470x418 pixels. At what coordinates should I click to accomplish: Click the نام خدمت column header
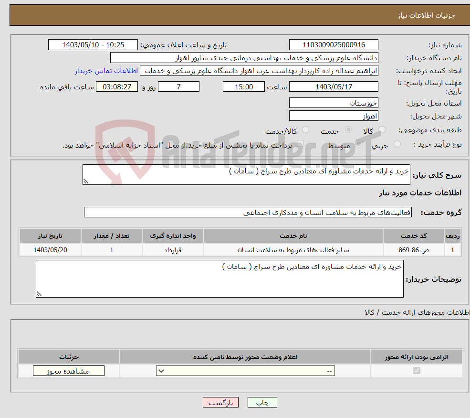293,236
